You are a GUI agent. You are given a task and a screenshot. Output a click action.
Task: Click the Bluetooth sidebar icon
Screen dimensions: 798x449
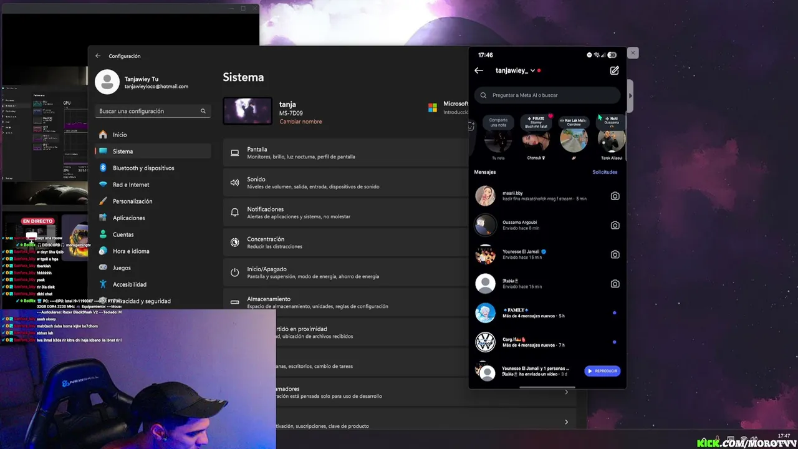(103, 168)
